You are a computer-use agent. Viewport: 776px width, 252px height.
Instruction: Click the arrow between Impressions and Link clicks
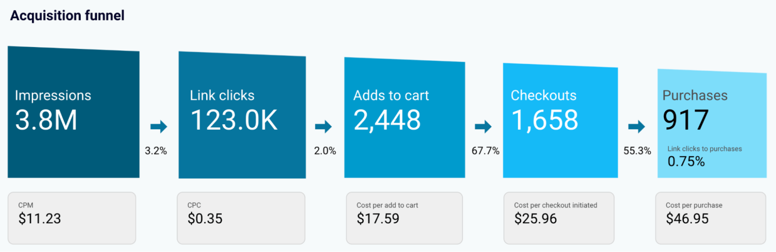[159, 127]
